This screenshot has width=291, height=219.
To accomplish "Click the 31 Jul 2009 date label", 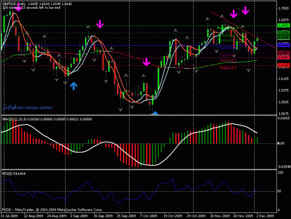I will (9, 216).
